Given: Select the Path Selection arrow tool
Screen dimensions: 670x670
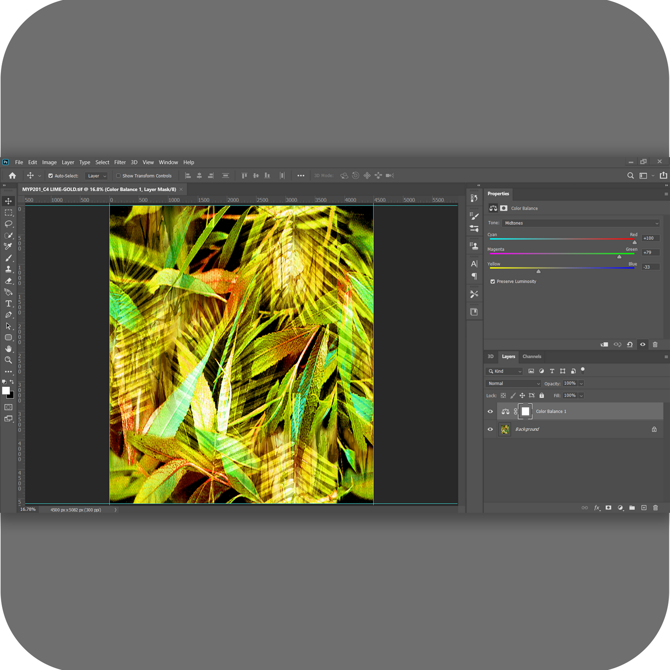Looking at the screenshot, I should pyautogui.click(x=8, y=326).
